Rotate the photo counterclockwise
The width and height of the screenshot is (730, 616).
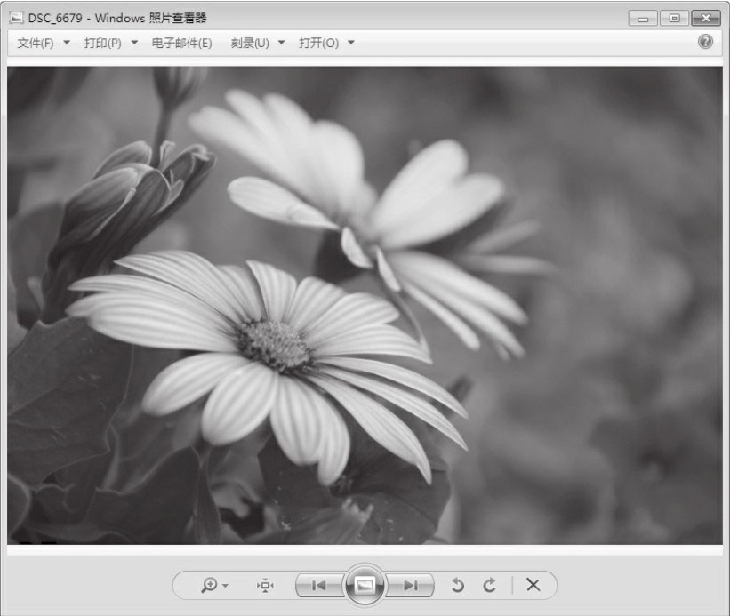pyautogui.click(x=458, y=585)
